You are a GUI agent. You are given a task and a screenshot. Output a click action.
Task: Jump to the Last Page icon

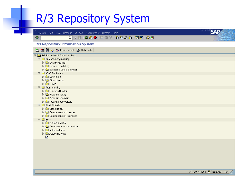click(130, 38)
